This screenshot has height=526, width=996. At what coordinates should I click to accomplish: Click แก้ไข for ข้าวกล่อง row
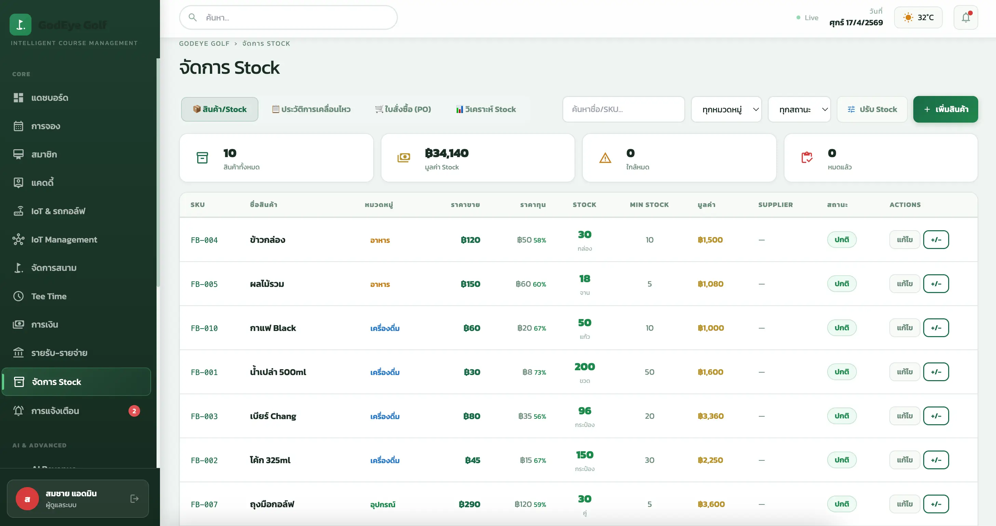point(904,240)
